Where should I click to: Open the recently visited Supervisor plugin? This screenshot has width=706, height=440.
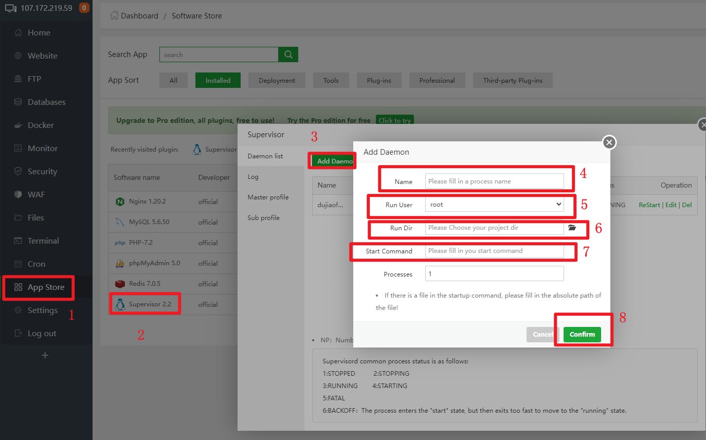pyautogui.click(x=214, y=150)
